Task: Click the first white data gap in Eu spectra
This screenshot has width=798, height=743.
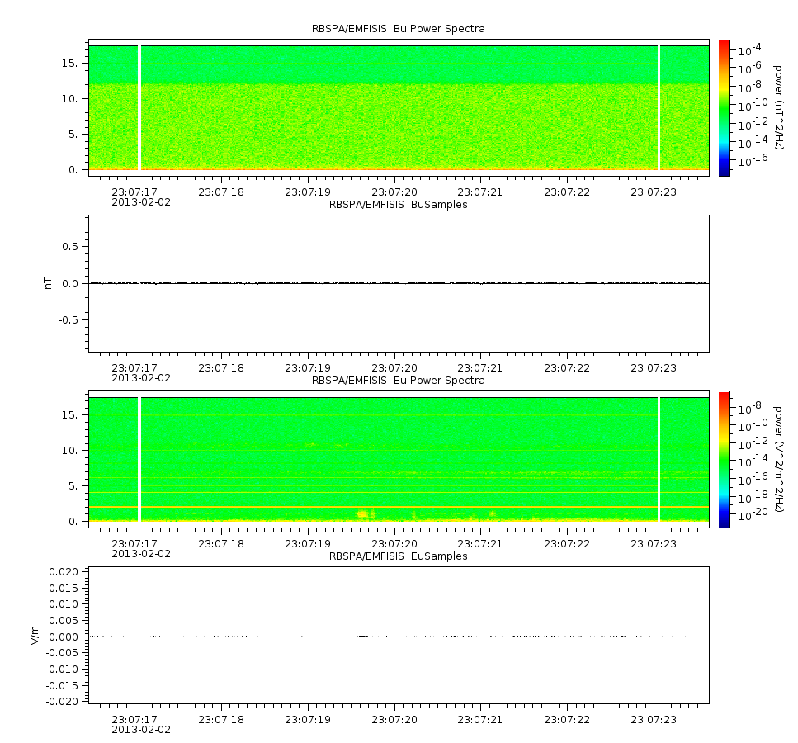Action: 139,459
